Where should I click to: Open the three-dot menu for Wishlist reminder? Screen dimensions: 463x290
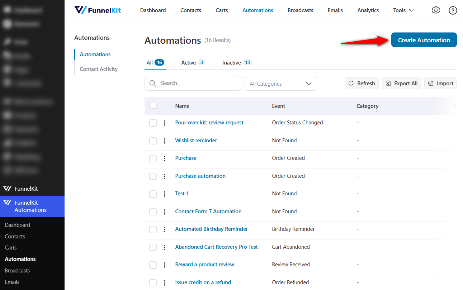click(165, 141)
